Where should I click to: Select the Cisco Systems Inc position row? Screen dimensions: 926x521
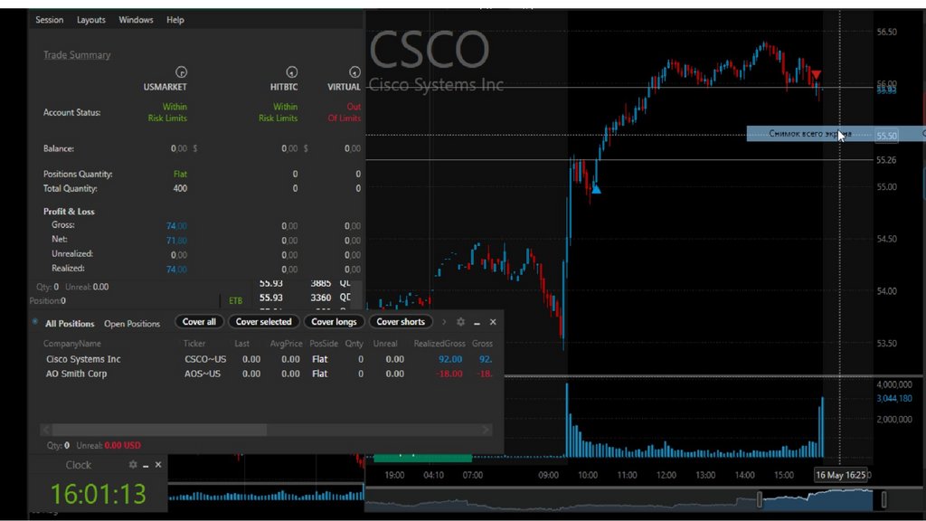pos(269,359)
